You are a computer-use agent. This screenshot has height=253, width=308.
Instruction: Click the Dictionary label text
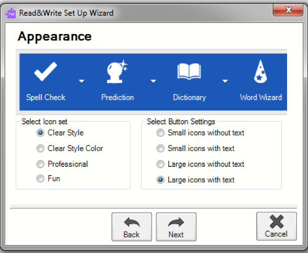point(189,98)
